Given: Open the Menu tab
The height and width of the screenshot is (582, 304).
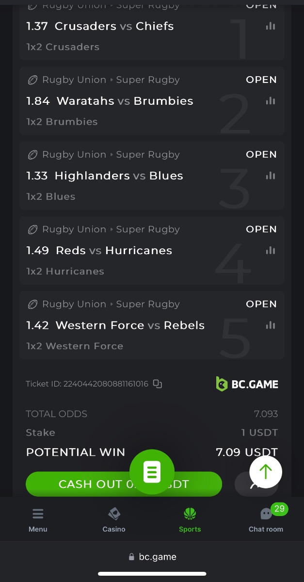Looking at the screenshot, I should pos(38,520).
